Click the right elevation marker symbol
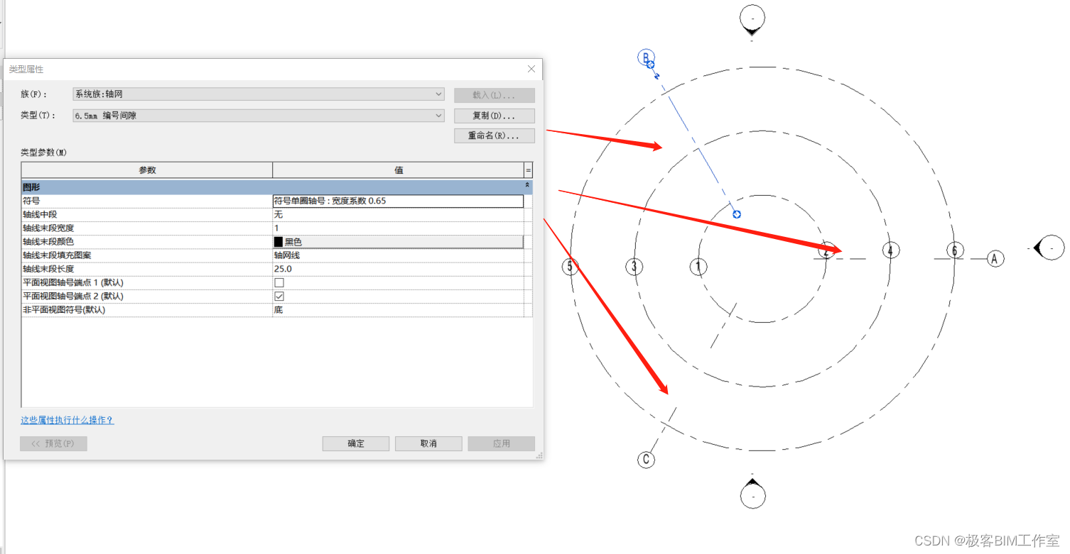 [x=1049, y=248]
